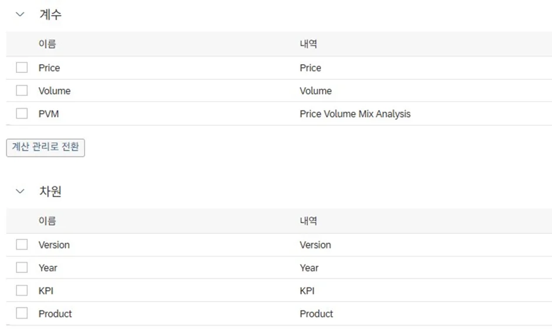The height and width of the screenshot is (331, 552).
Task: Click the PVM name cell
Action: [49, 114]
